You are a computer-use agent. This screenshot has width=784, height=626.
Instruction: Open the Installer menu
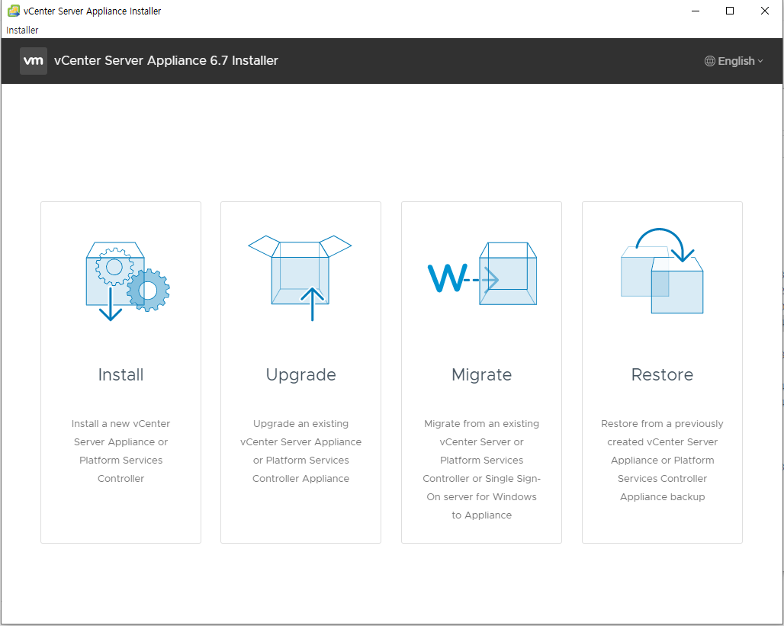tap(22, 30)
